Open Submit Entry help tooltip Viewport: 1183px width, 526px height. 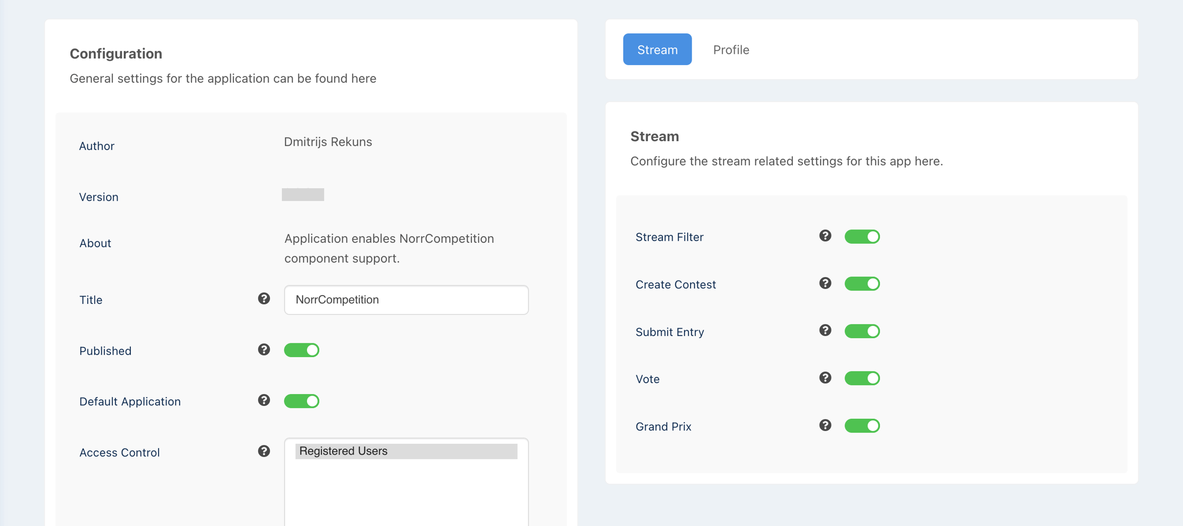pos(825,330)
